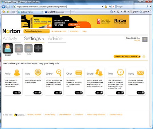The width and height of the screenshot is (153, 129).
Task: Click the signed-in user avatar
Action: pos(145,39)
